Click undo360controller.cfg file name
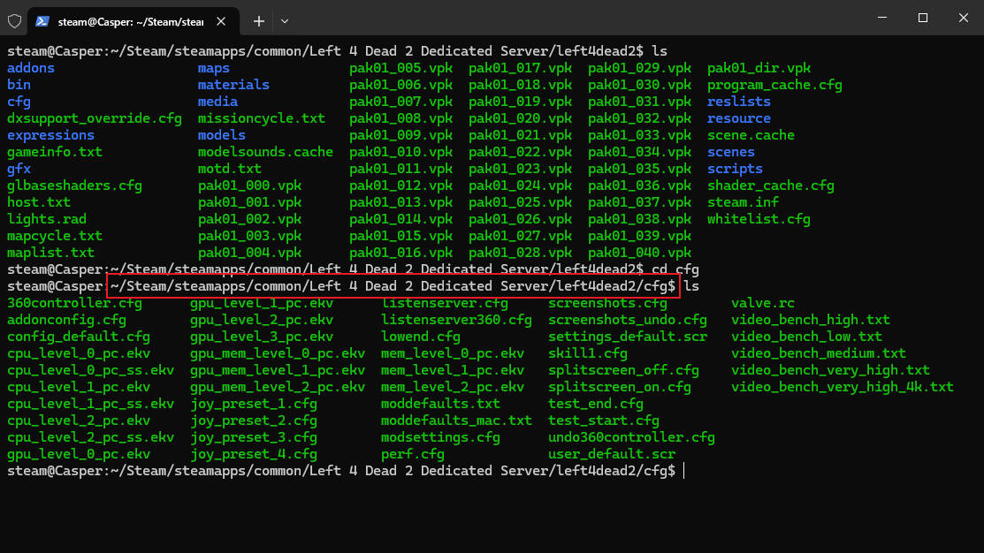 point(631,437)
